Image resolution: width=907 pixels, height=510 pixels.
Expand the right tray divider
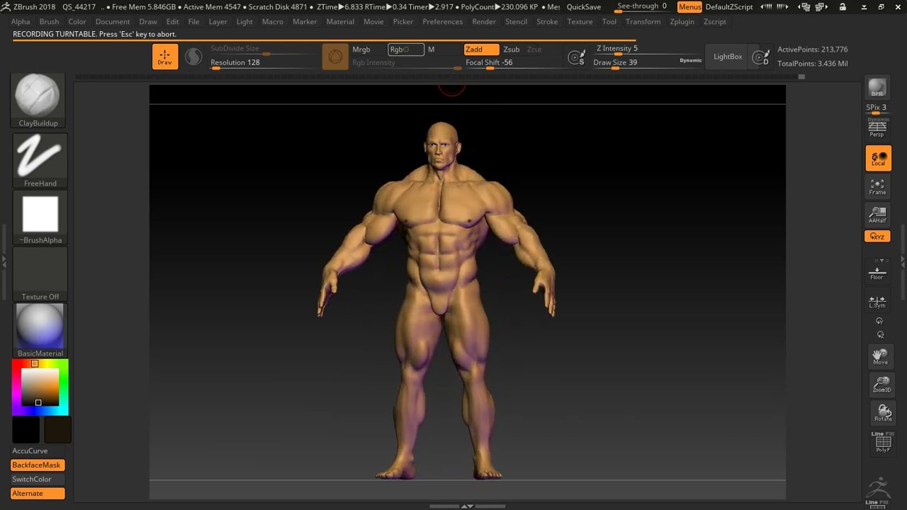coord(903,261)
